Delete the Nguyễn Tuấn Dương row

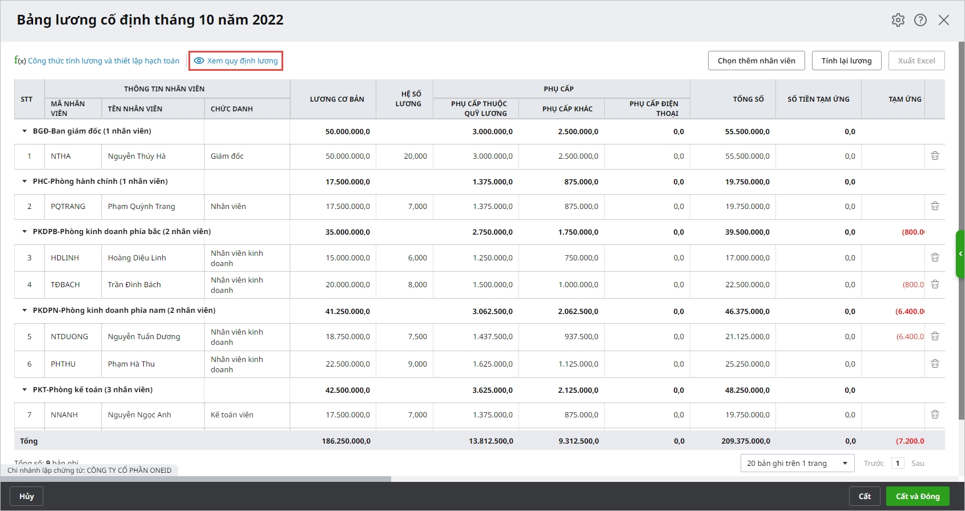[x=935, y=336]
